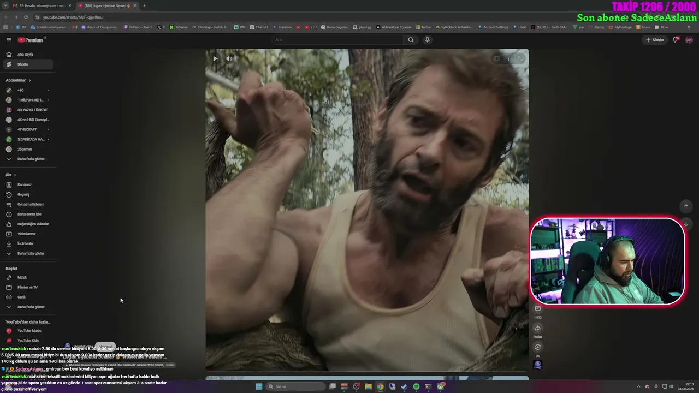Image resolution: width=699 pixels, height=393 pixels.
Task: Click the Oluştur create button
Action: [655, 40]
